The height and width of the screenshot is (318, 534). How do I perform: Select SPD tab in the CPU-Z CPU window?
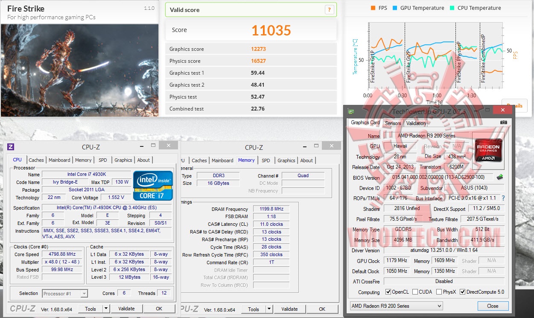103,160
